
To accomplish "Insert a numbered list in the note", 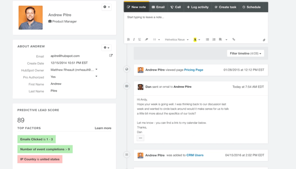I will pos(214,39).
